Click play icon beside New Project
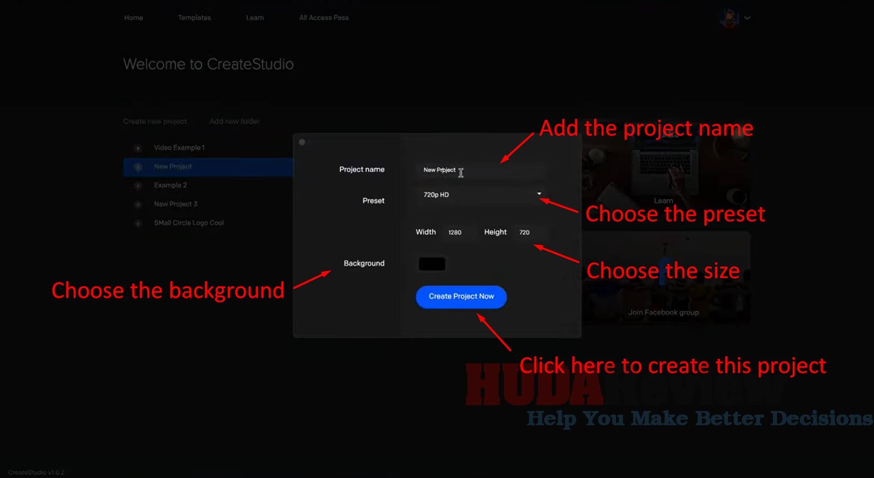This screenshot has height=478, width=874. [138, 167]
